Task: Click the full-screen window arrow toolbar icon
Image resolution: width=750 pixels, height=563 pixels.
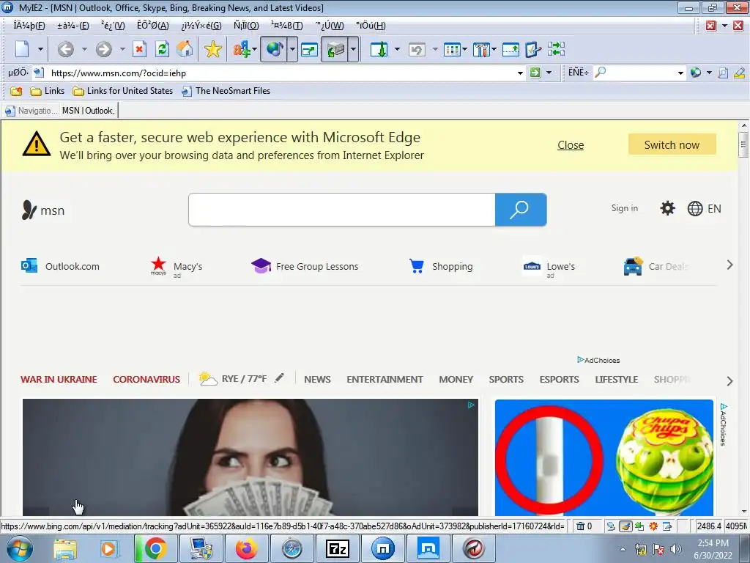Action: coord(310,49)
